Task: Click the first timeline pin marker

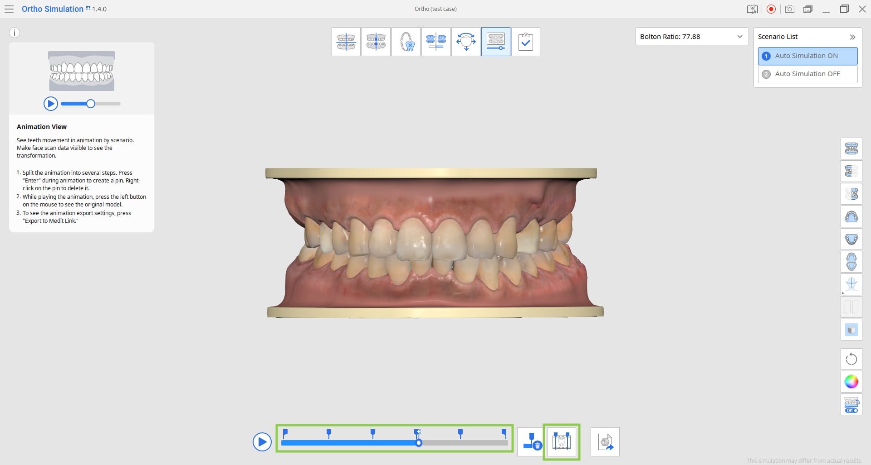Action: point(285,434)
